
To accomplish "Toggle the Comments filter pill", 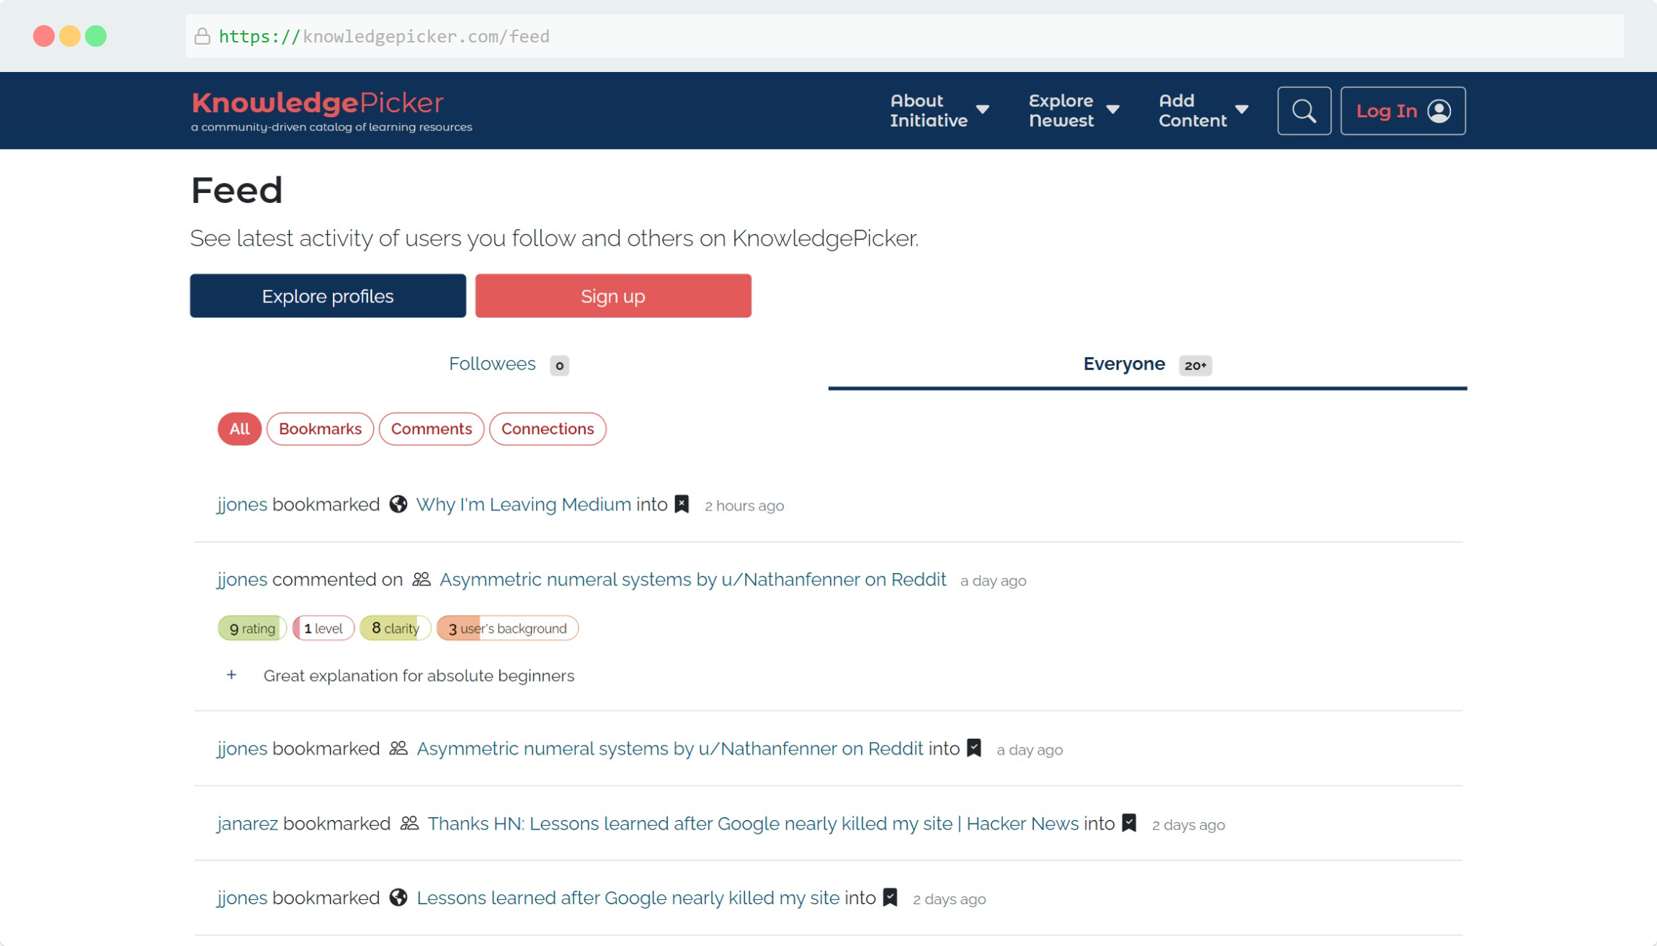I will 431,429.
